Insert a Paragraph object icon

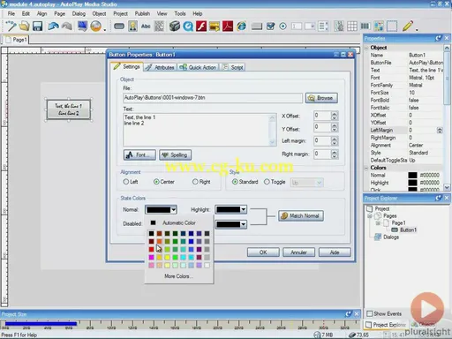click(159, 26)
